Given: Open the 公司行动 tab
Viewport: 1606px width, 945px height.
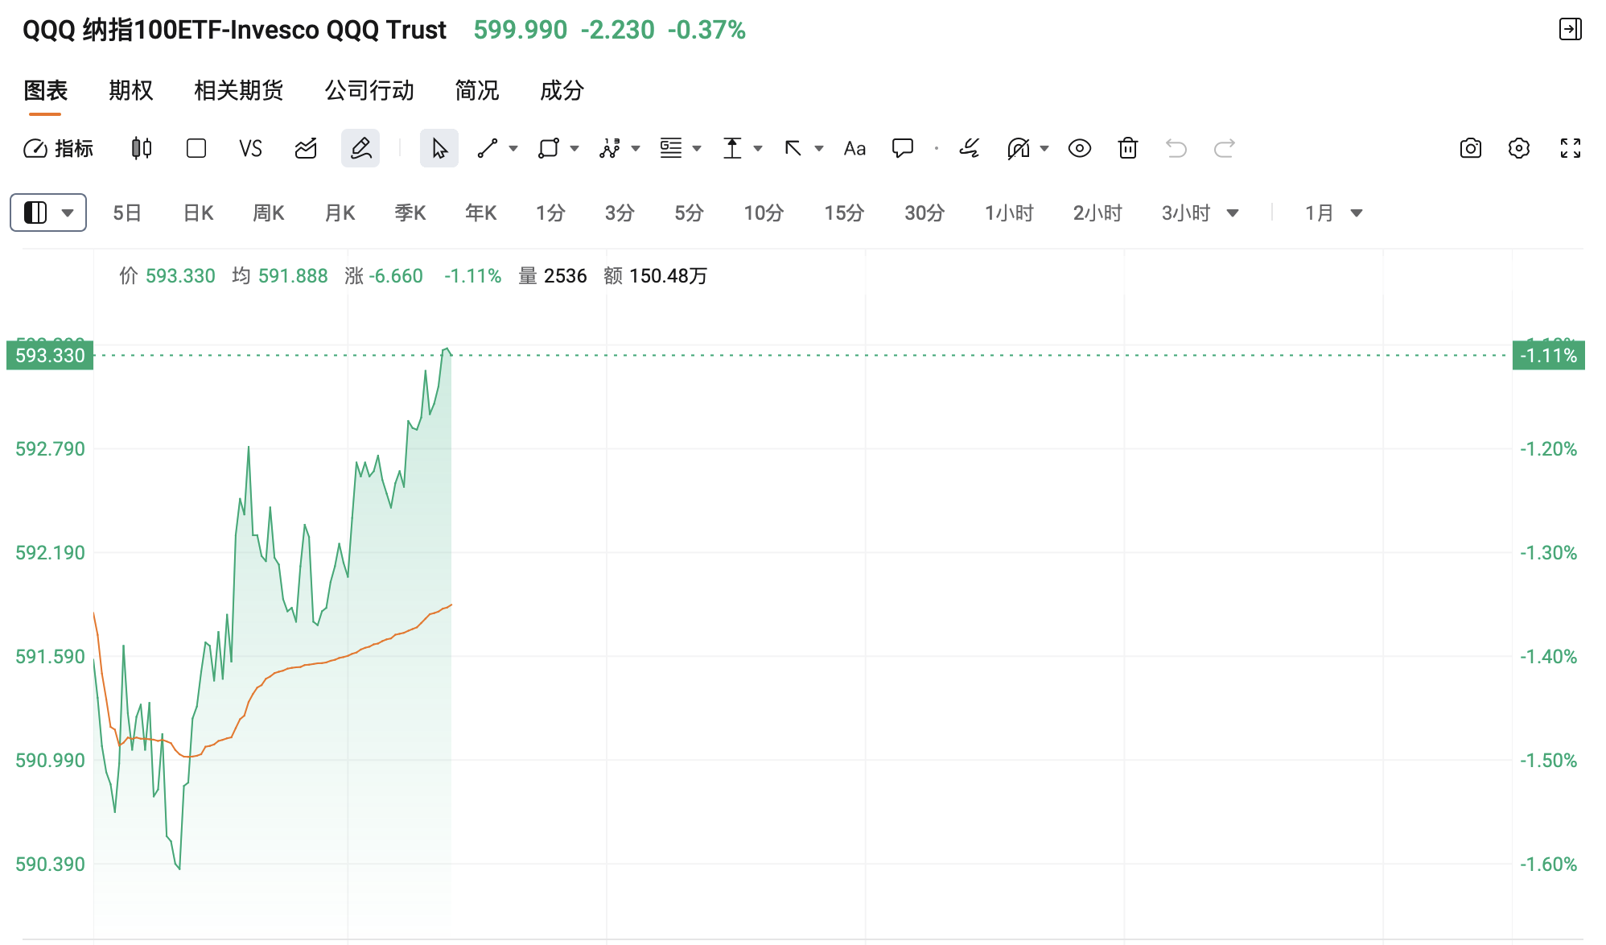Looking at the screenshot, I should pyautogui.click(x=369, y=90).
